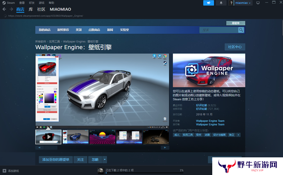This screenshot has width=283, height=175.
Task: Select the dark wooden floor thumbnail
Action: 156,137
